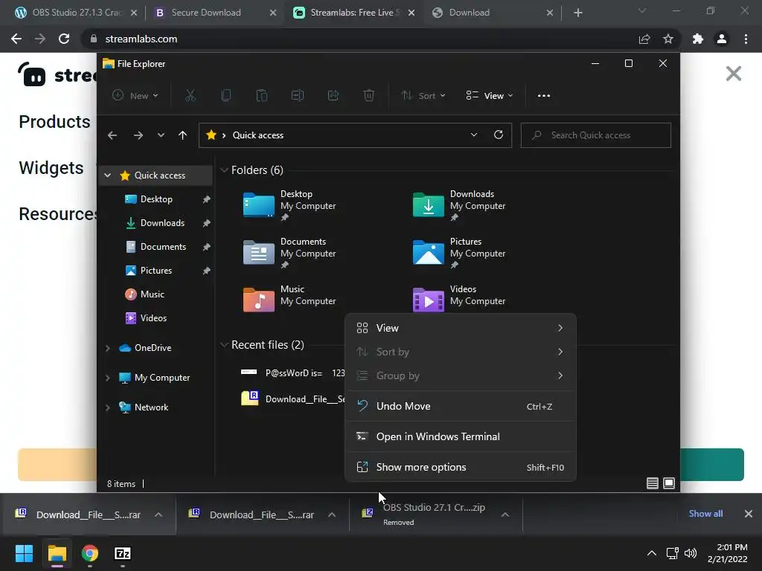Collapse the Folders (6) section
The image size is (762, 571).
[224, 170]
